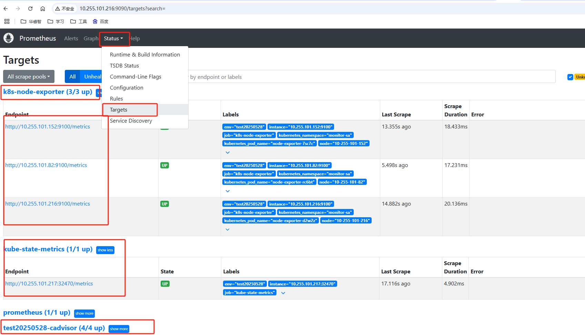Open http://10.255.101.216:9100/metrics endpoint link

(48, 204)
